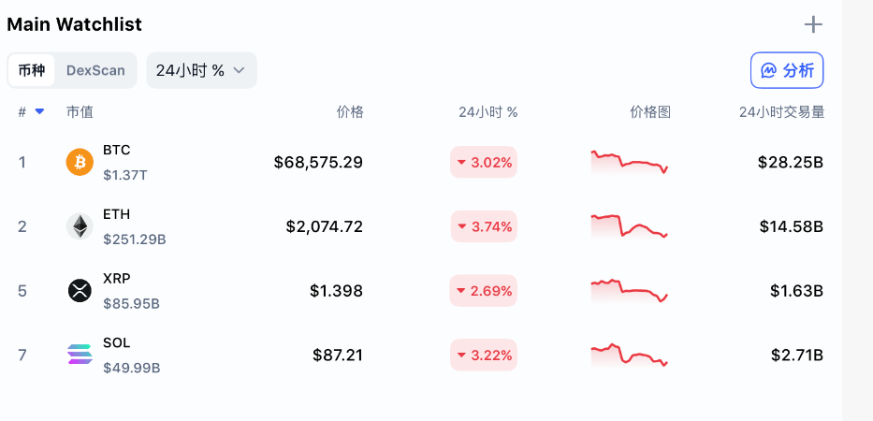Open the 分析 analysis button
The height and width of the screenshot is (421, 873).
pyautogui.click(x=787, y=70)
